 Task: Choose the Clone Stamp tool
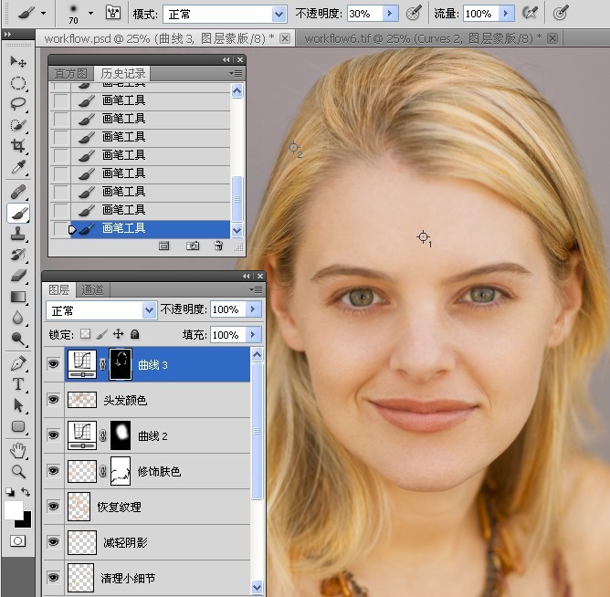pos(18,234)
